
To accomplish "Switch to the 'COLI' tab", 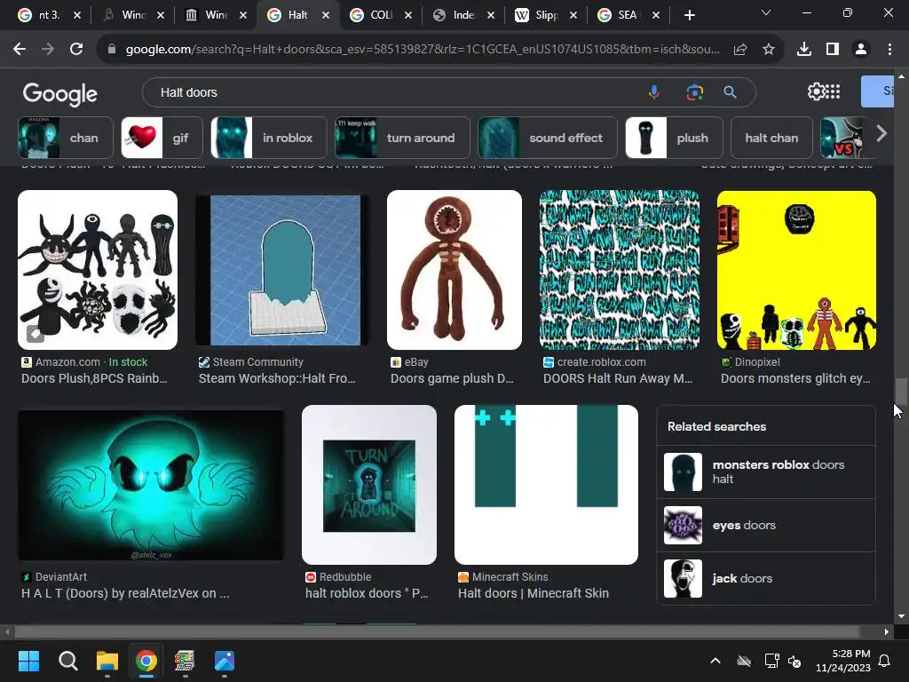I will pos(381,15).
